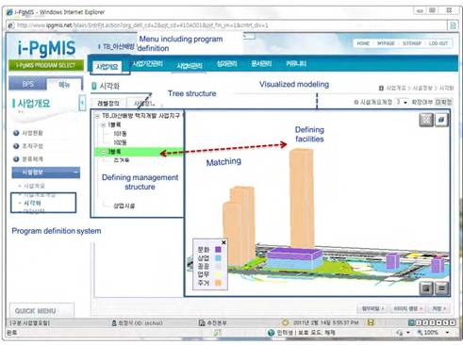
Task: Collapse the 1블록 tree node
Action: point(104,125)
